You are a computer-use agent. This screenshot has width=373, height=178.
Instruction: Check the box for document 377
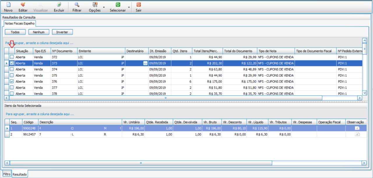pyautogui.click(x=12, y=88)
